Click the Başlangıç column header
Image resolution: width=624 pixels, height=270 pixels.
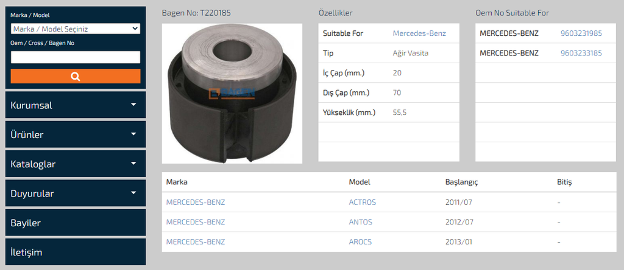[x=461, y=182]
